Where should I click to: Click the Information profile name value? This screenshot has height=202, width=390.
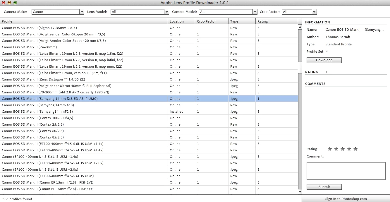click(x=355, y=30)
